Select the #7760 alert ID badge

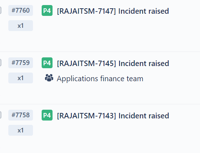click(x=21, y=10)
